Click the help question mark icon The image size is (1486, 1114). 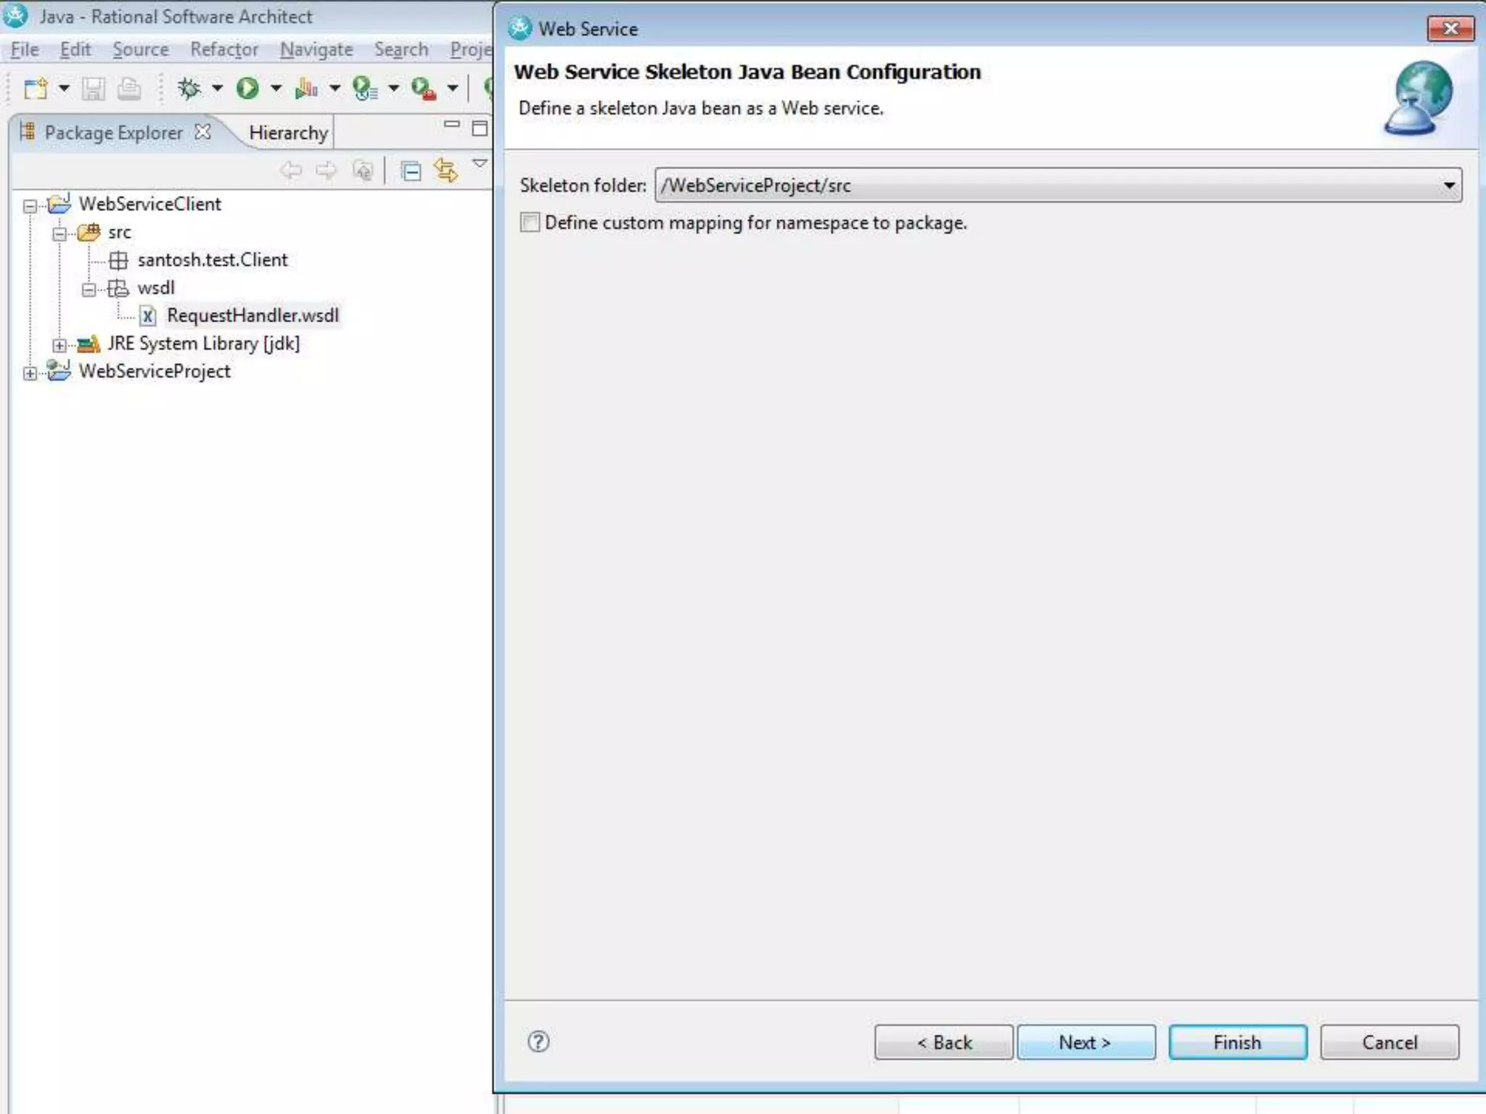pyautogui.click(x=538, y=1041)
